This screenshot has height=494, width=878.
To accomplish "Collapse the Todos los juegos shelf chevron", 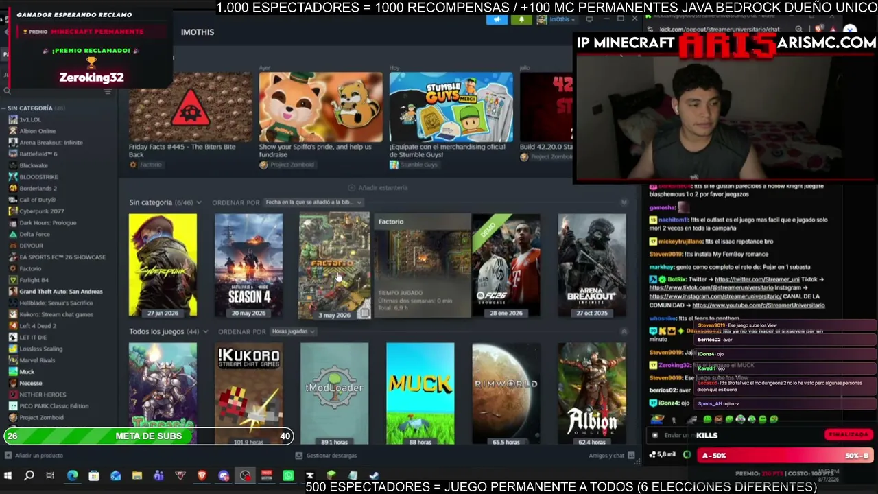I will click(624, 331).
